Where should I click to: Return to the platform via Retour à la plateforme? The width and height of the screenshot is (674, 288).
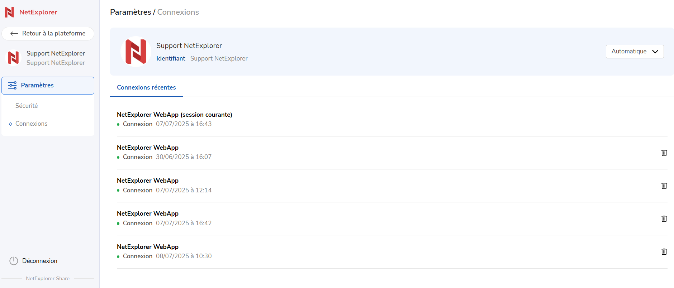click(48, 34)
